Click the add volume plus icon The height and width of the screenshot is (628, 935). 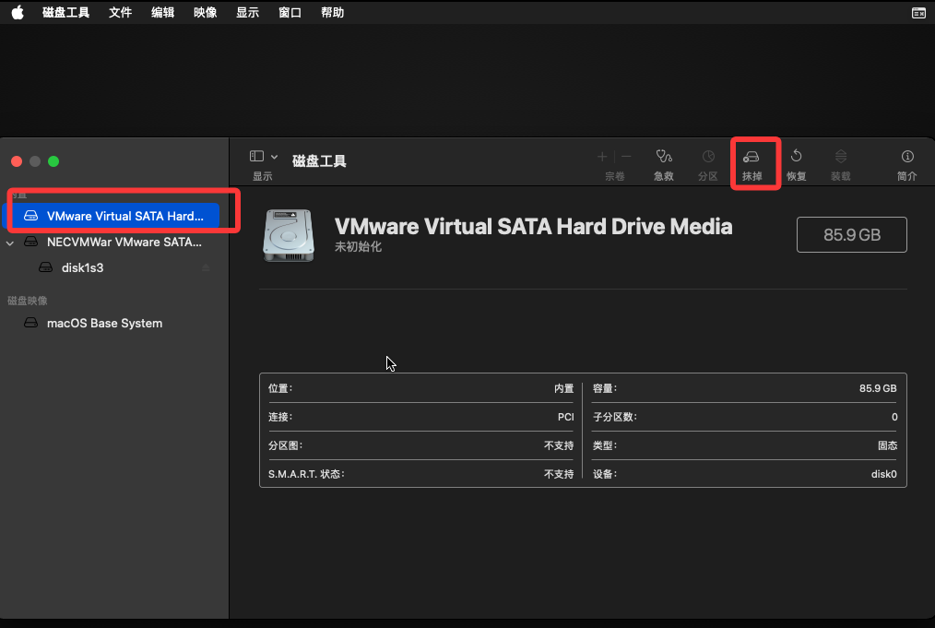click(602, 156)
